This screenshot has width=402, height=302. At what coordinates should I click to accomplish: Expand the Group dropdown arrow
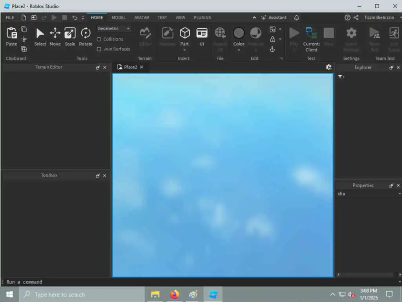(x=280, y=29)
